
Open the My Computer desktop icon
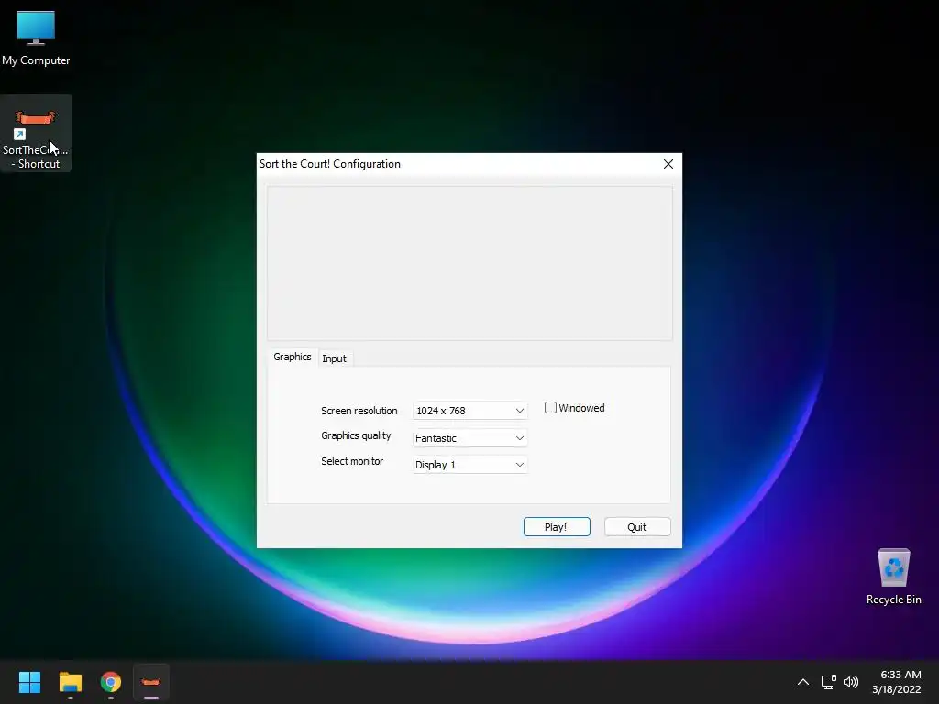(x=36, y=37)
